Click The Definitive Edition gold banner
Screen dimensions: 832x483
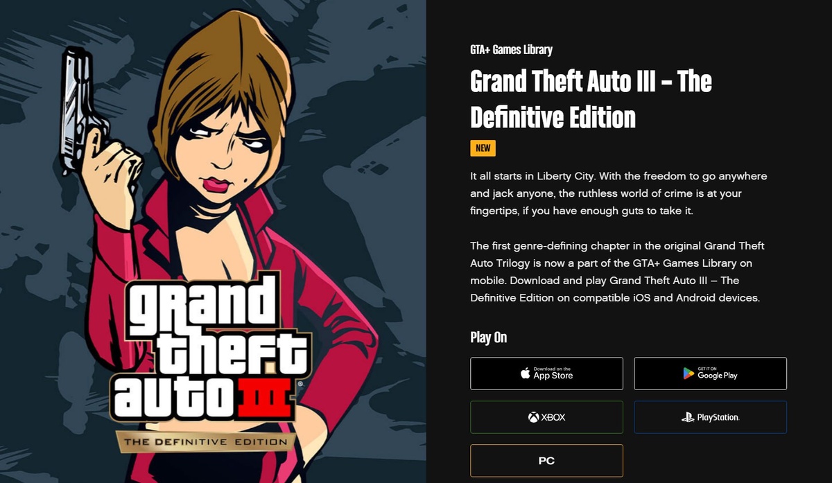click(205, 441)
